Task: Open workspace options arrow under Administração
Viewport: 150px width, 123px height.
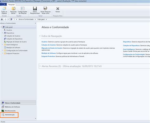Action: click(x=35, y=119)
